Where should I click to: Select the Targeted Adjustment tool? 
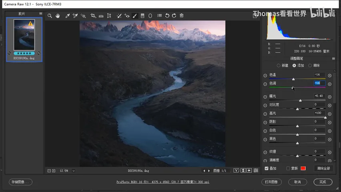[83, 16]
